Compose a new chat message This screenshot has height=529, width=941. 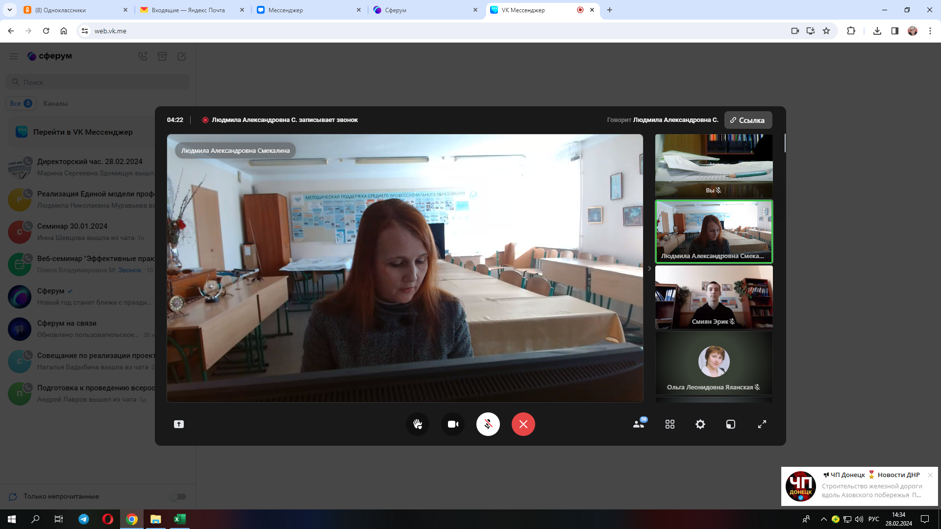point(182,56)
